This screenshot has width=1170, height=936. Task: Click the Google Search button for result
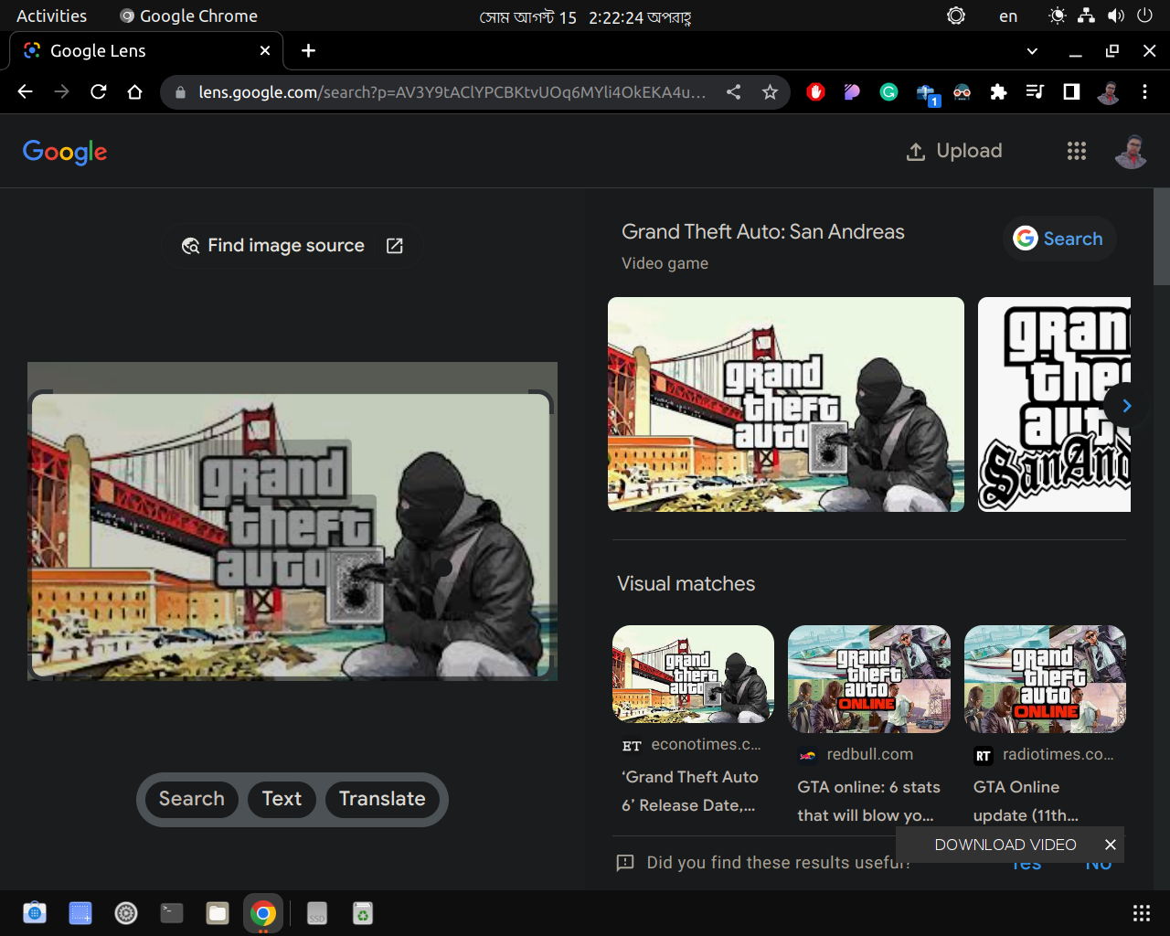pos(1058,239)
